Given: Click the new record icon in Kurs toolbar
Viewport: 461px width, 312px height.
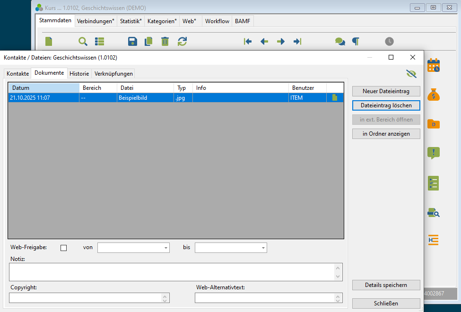Looking at the screenshot, I should pos(49,42).
